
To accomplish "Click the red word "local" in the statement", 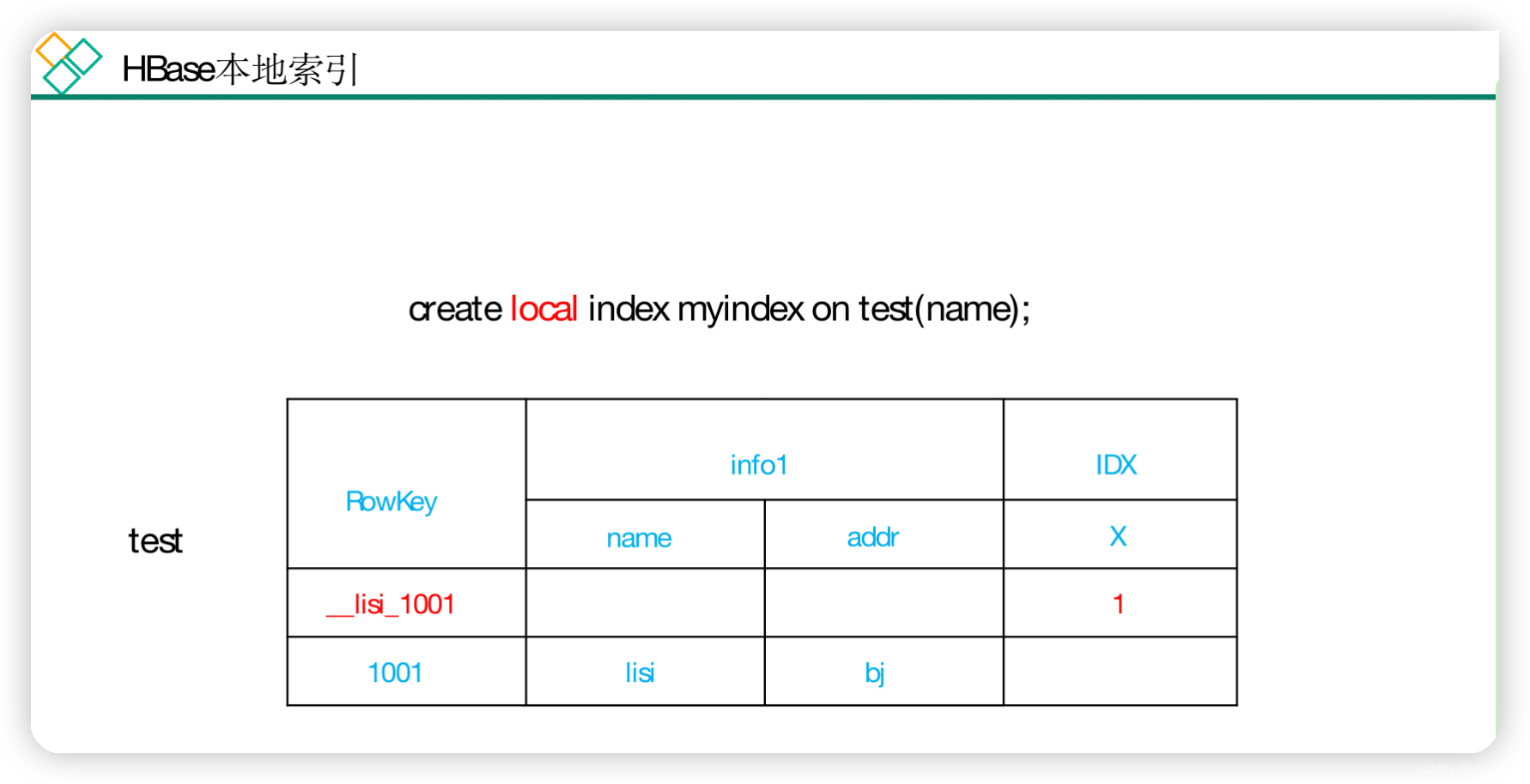I will point(543,309).
